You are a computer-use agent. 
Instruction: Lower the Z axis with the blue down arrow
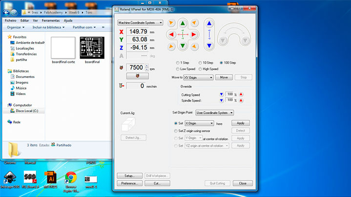pos(209,46)
